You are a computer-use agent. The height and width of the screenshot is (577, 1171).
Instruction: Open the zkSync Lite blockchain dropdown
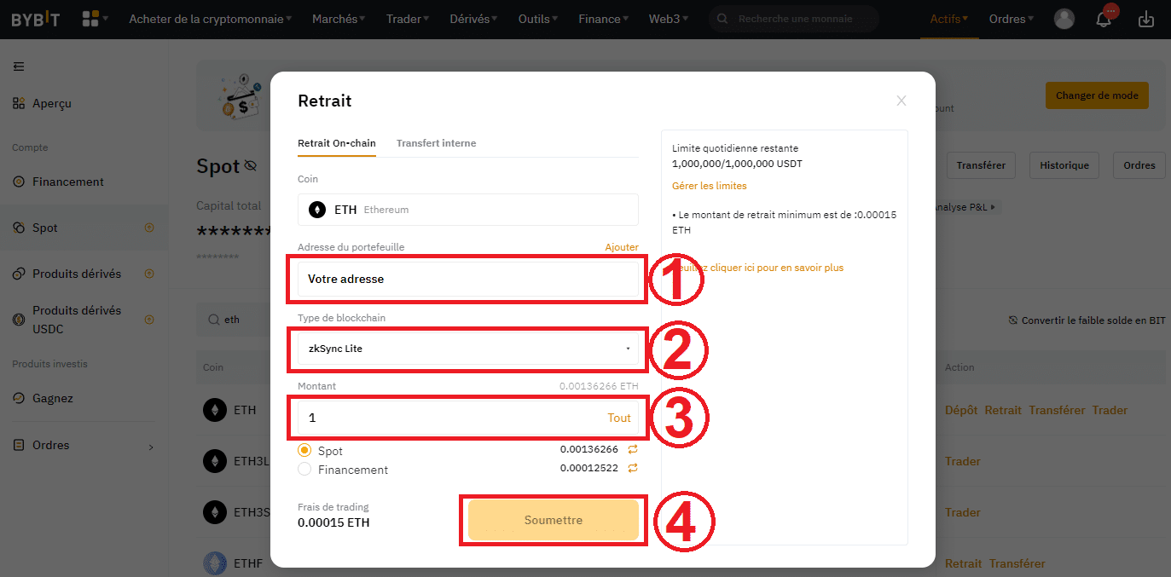point(467,349)
